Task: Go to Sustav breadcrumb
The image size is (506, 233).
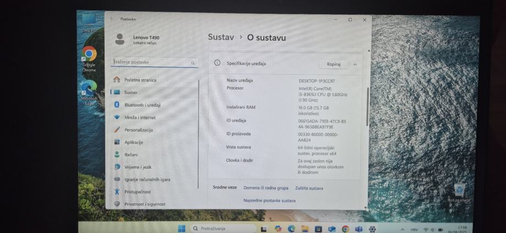Action: [x=221, y=37]
